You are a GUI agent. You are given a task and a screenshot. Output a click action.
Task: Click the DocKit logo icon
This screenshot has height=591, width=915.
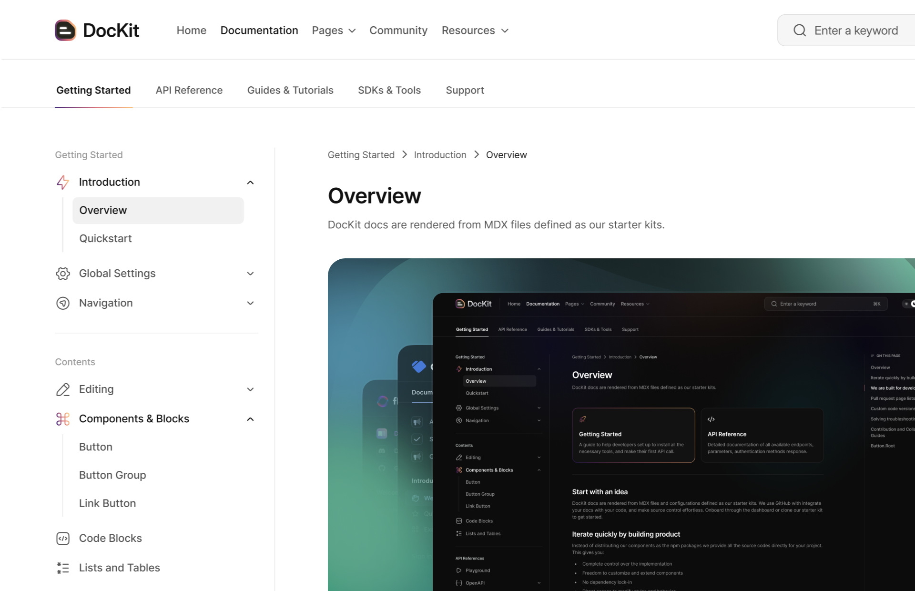tap(65, 30)
